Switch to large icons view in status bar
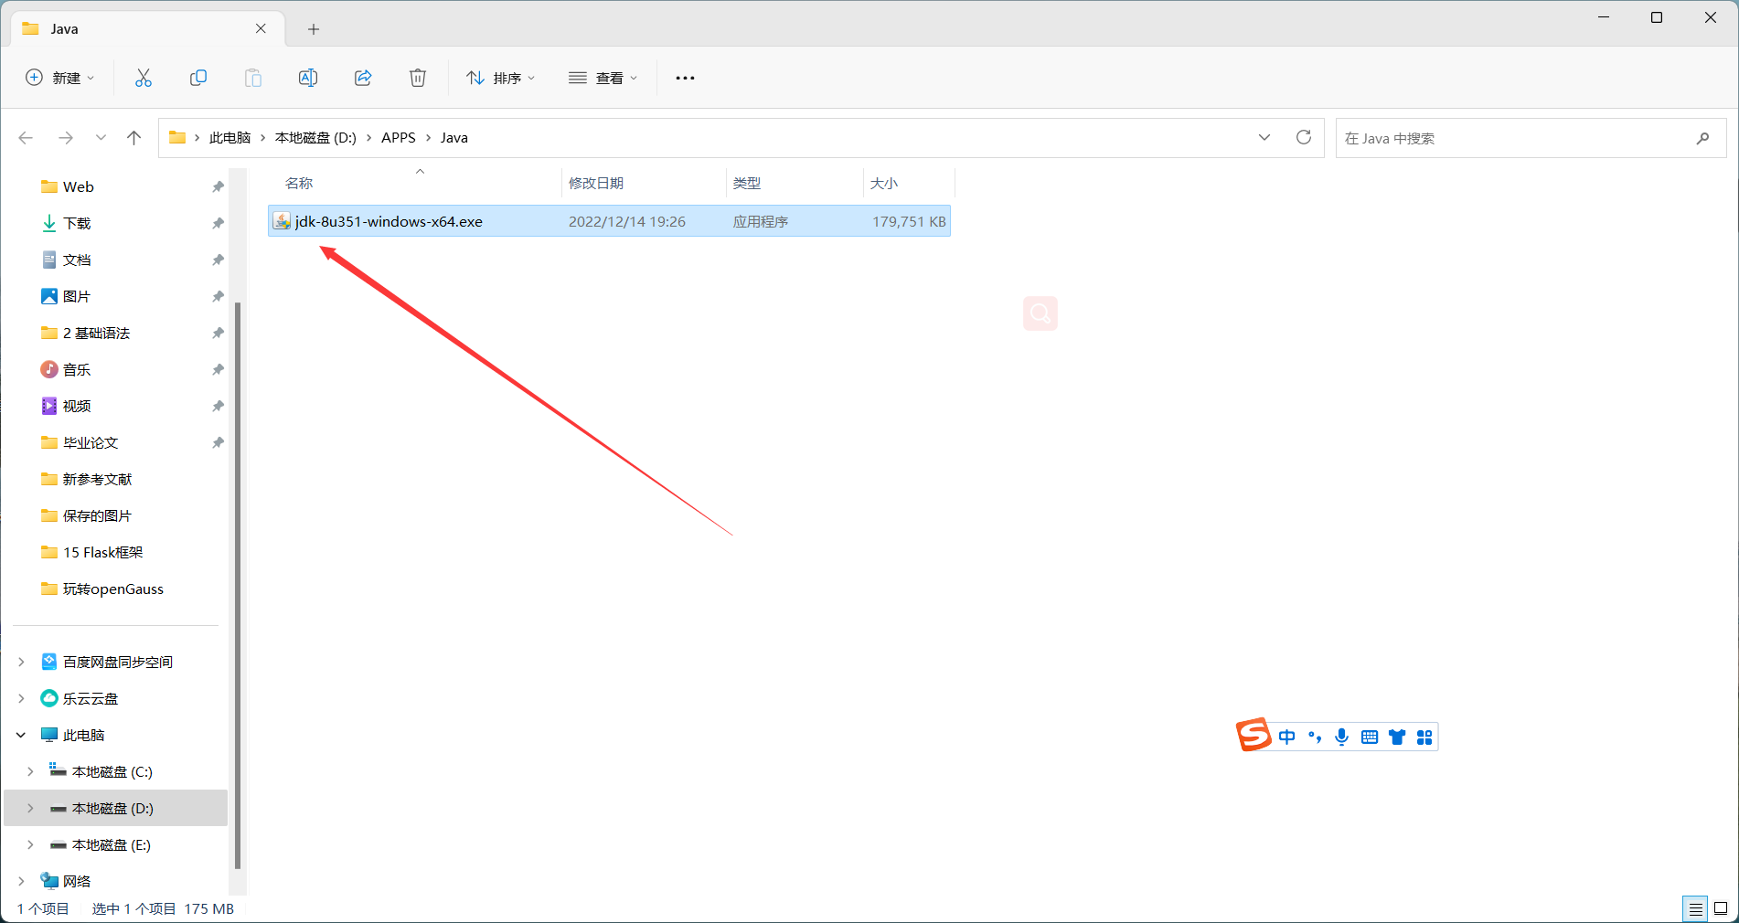 point(1721,908)
